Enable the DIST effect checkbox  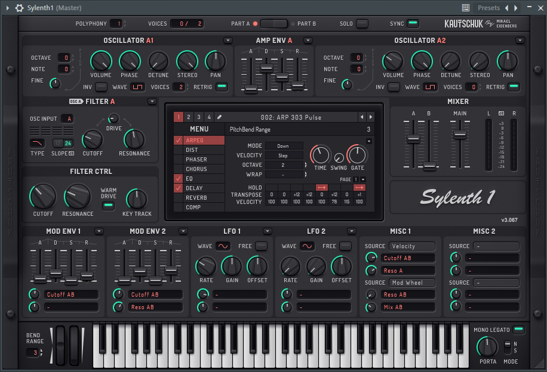pyautogui.click(x=179, y=150)
